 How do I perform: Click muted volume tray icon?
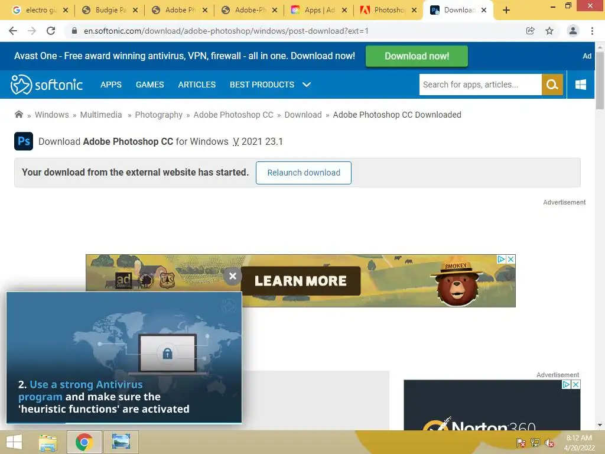[549, 443]
